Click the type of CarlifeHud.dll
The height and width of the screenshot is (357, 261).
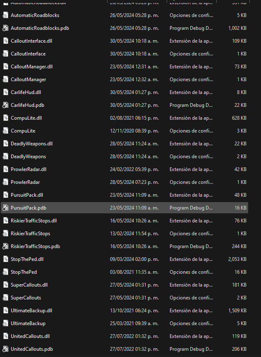pos(191,92)
